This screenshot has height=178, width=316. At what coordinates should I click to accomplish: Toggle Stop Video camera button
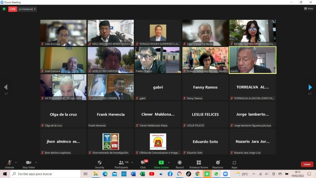(x=29, y=163)
